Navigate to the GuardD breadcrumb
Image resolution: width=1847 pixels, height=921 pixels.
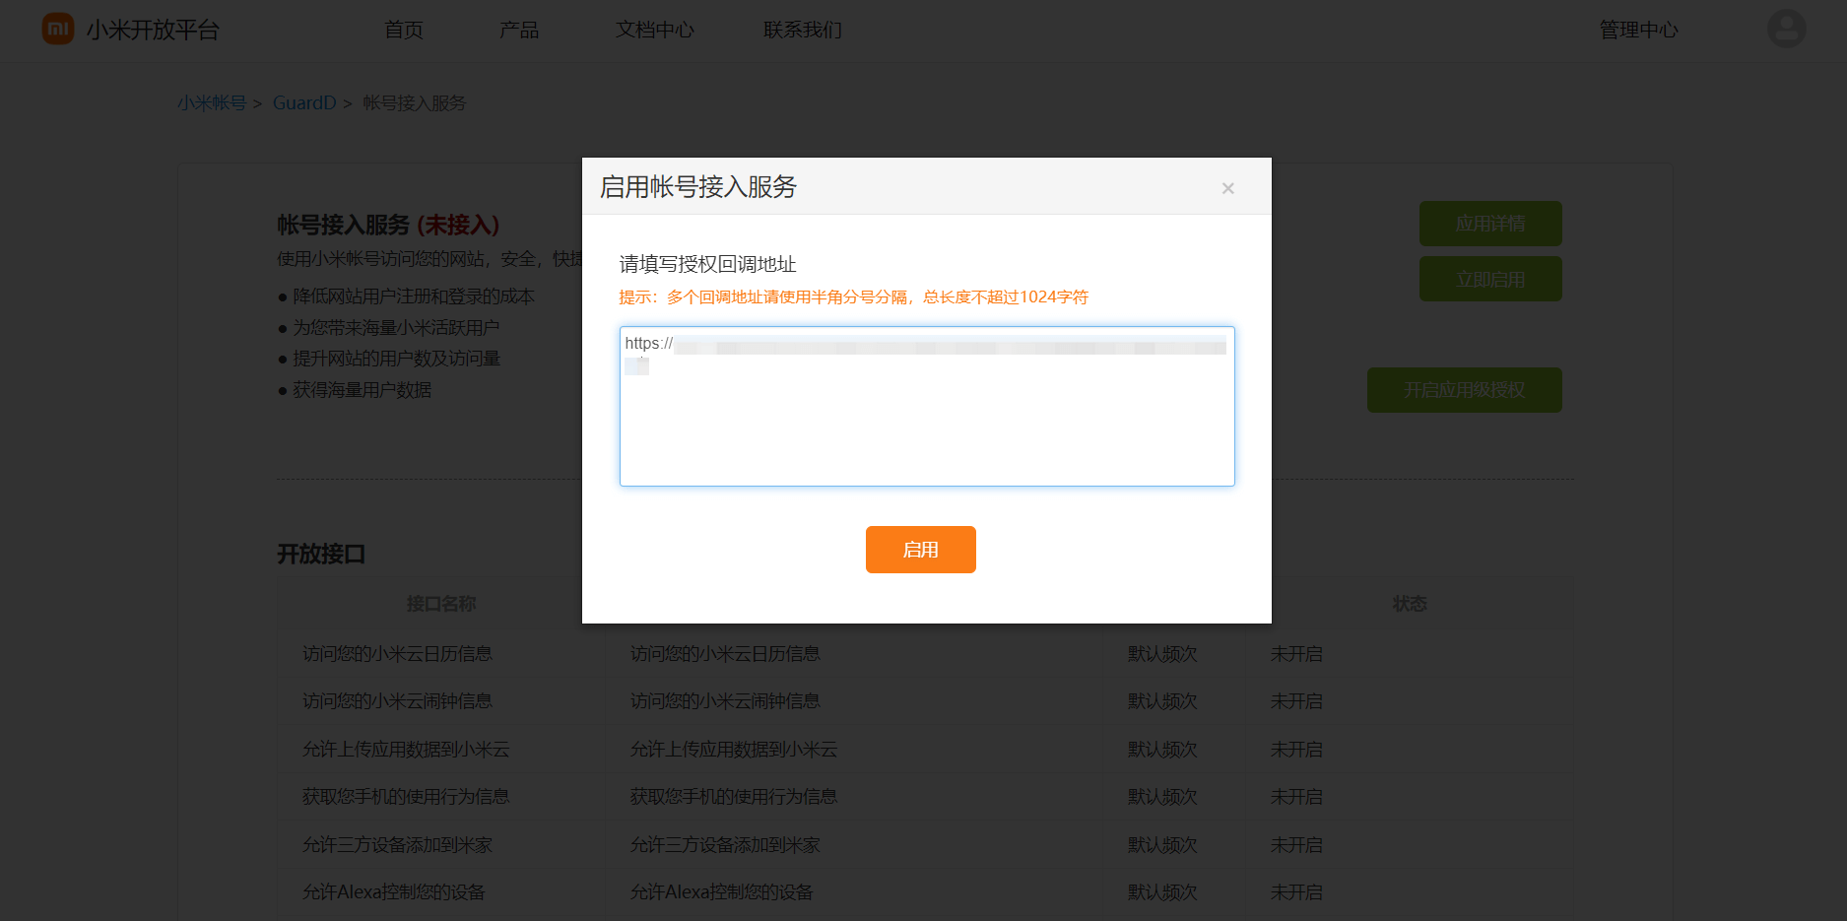tap(304, 103)
